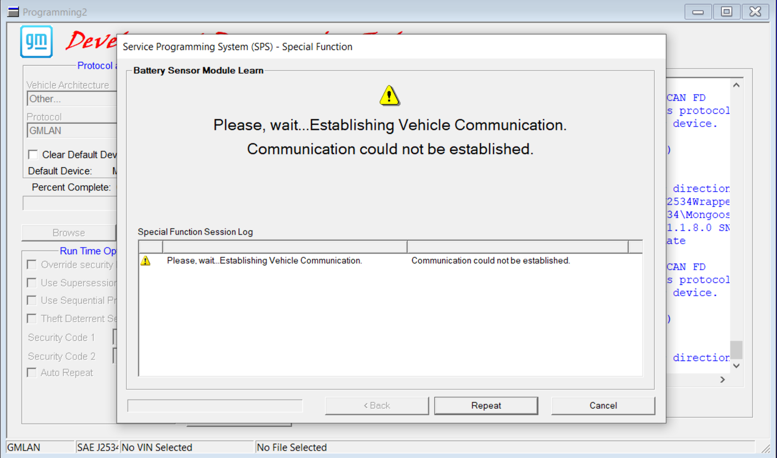Select the session log communication entry

(264, 260)
